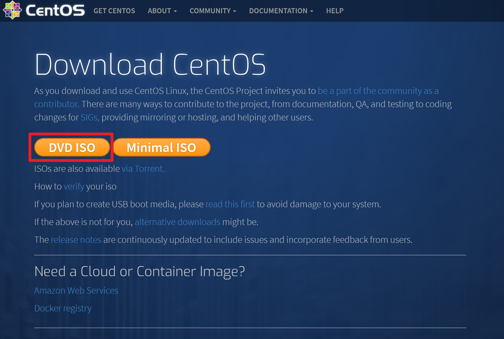This screenshot has height=339, width=504.
Task: Select GET CENTOS in the navigation bar
Action: 114,11
